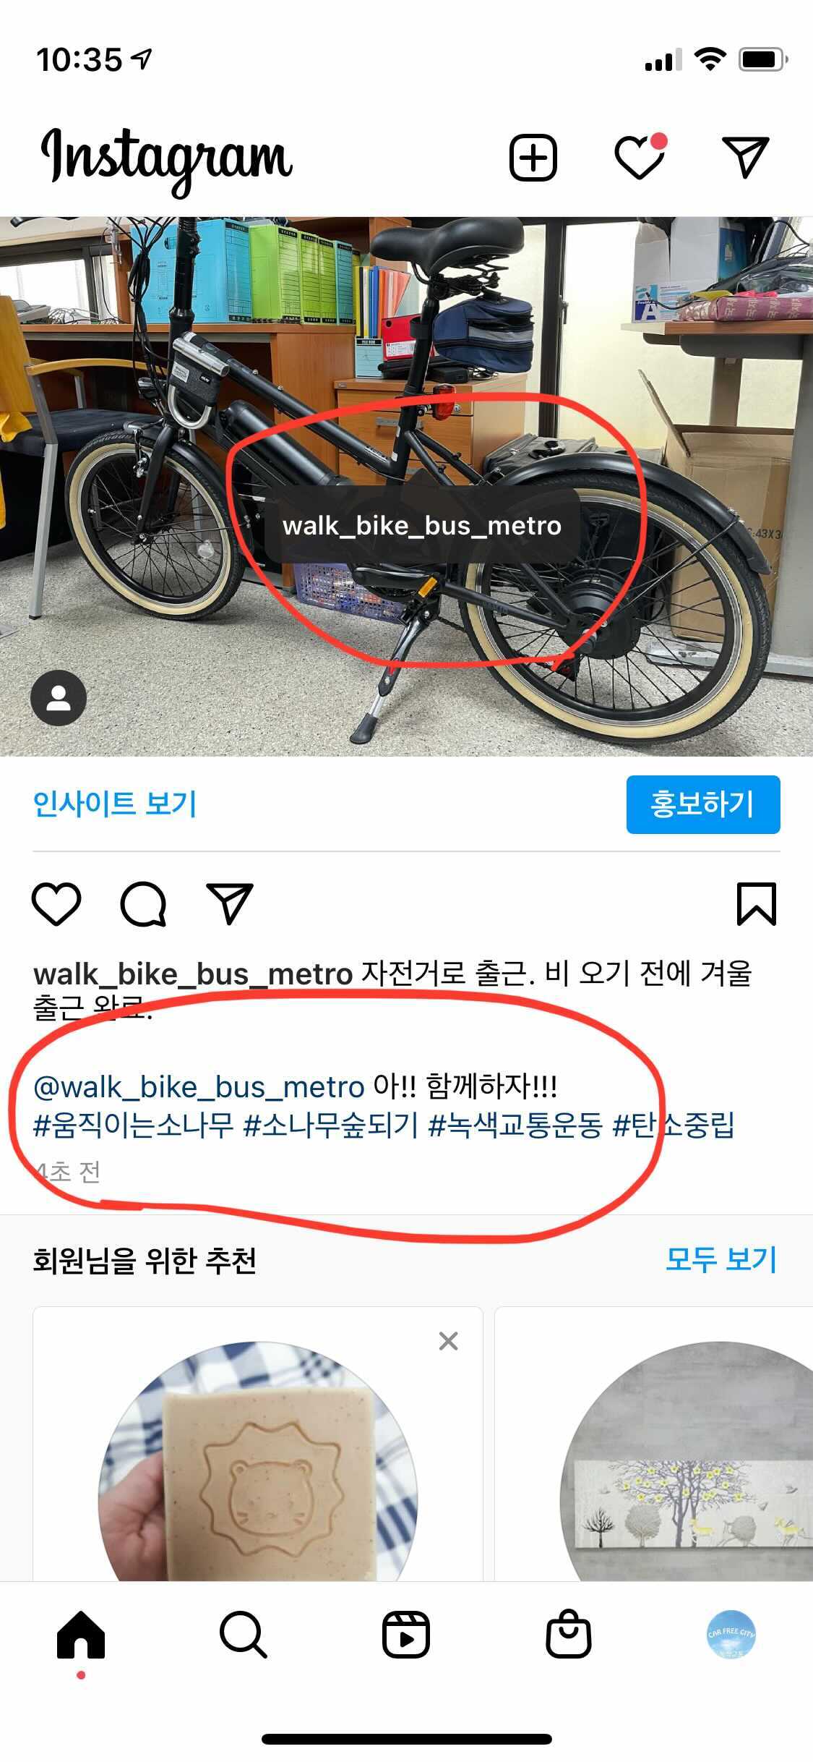
Task: Open comments on the bicycle post
Action: tap(143, 903)
